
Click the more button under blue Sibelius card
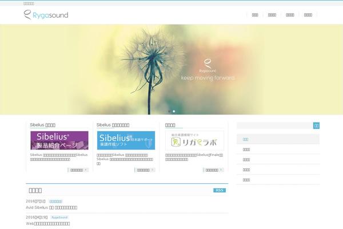pyautogui.click(x=145, y=170)
